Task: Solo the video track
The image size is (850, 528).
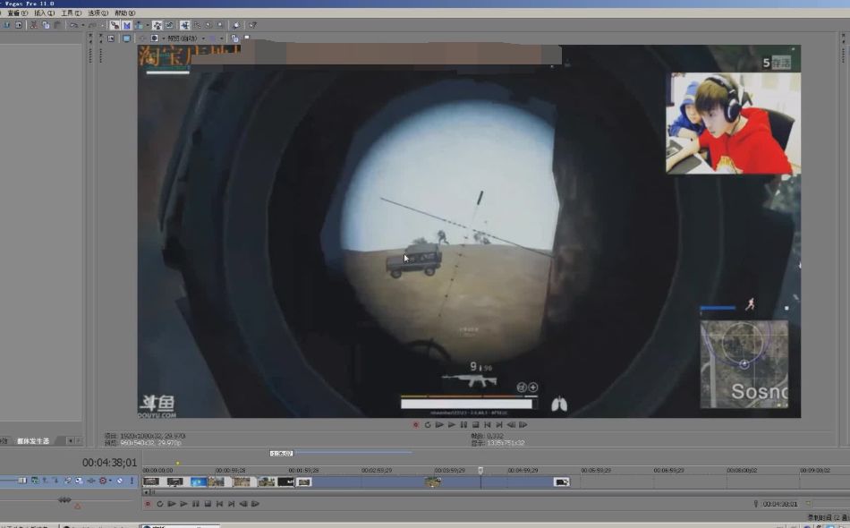Action: [x=132, y=481]
